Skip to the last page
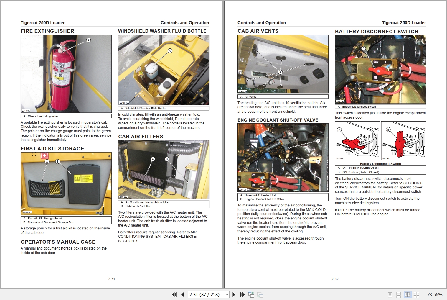The image size is (447, 300). [x=242, y=294]
